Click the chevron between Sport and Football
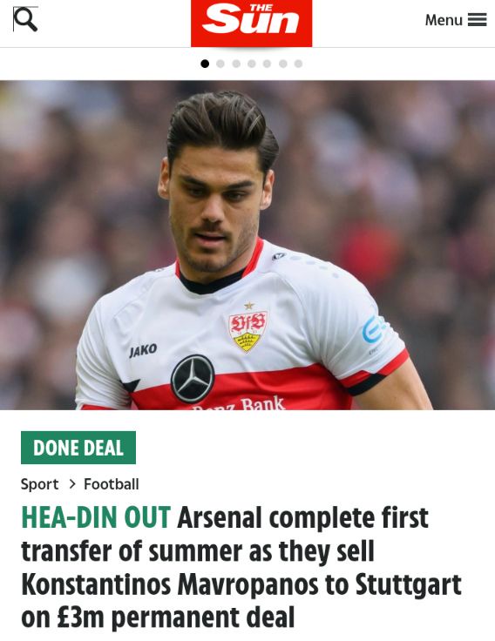 tap(72, 484)
